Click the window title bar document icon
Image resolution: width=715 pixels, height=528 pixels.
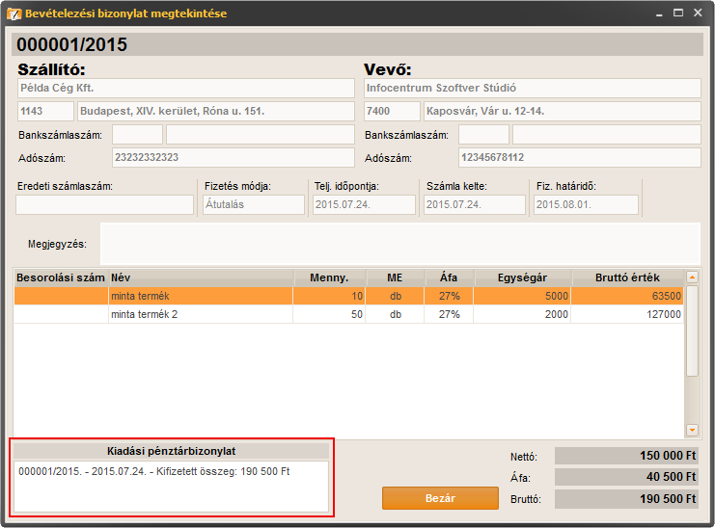[14, 13]
